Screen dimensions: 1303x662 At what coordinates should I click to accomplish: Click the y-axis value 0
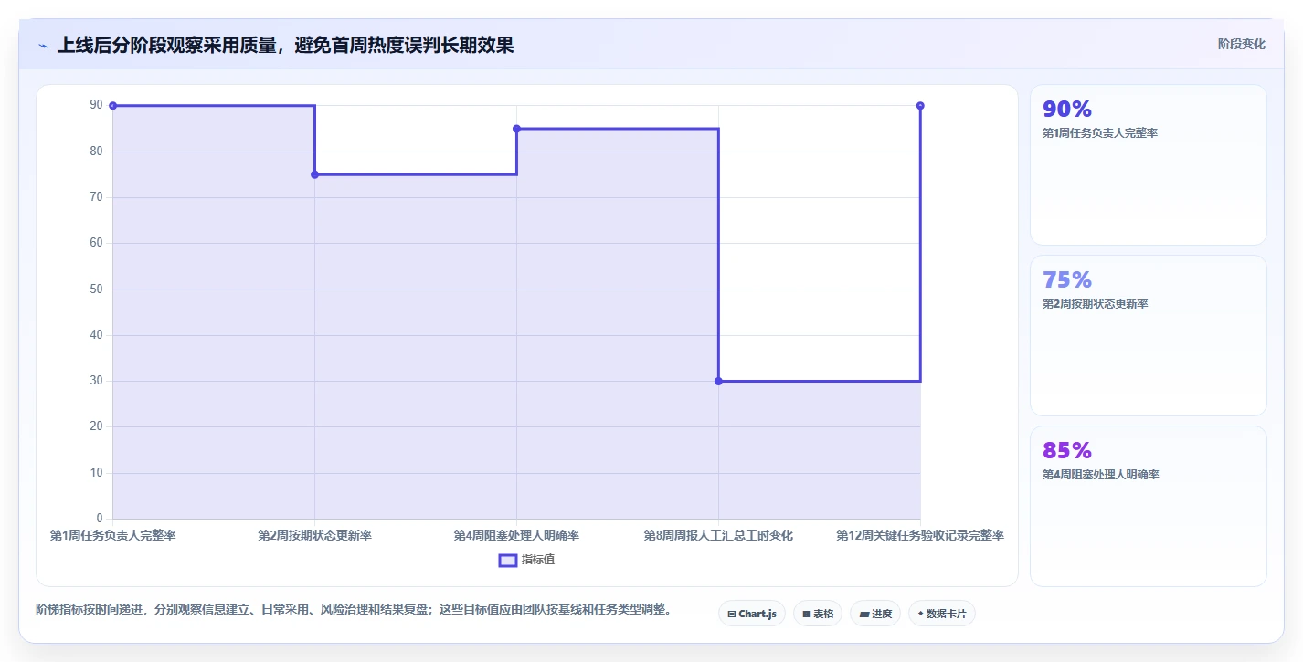(x=100, y=519)
